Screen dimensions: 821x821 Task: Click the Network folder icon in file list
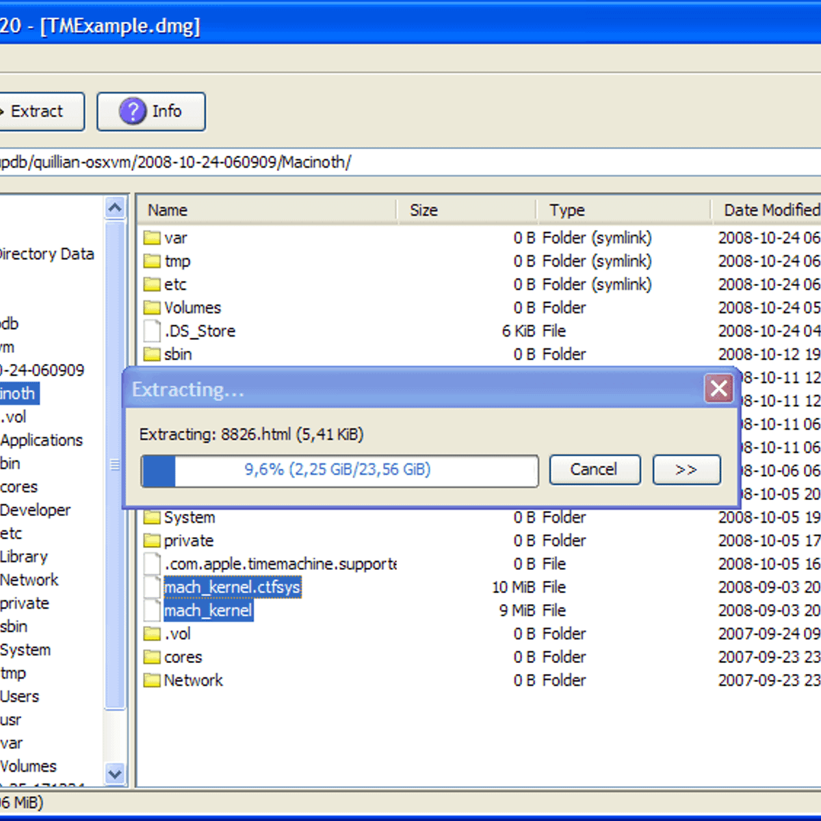click(152, 680)
